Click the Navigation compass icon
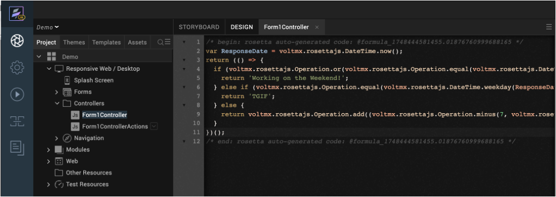Image resolution: width=556 pixels, height=197 pixels. click(67, 138)
